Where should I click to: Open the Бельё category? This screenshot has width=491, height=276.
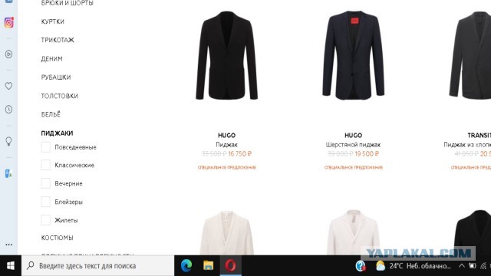tap(51, 114)
